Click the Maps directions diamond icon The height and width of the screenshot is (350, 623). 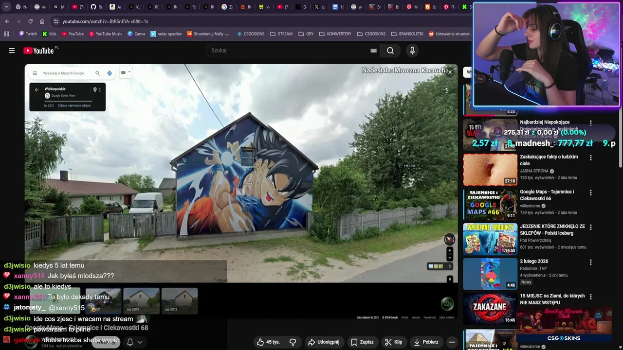110,73
